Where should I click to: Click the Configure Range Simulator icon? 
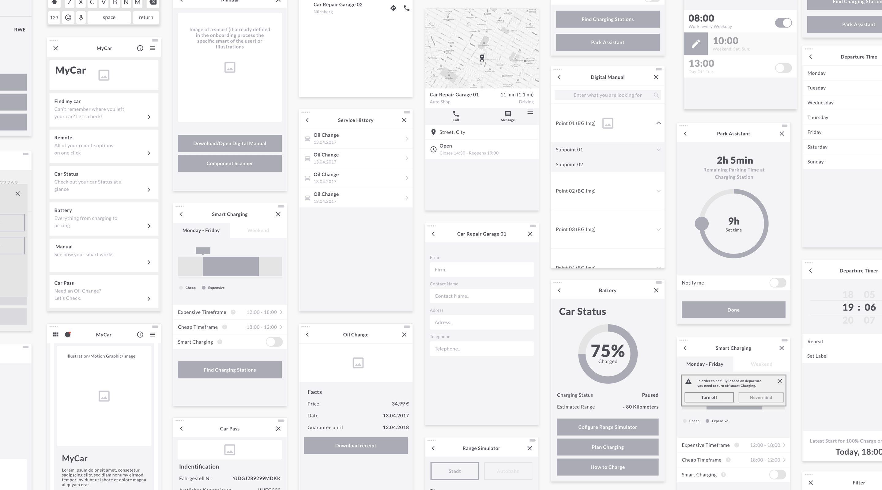(x=607, y=427)
